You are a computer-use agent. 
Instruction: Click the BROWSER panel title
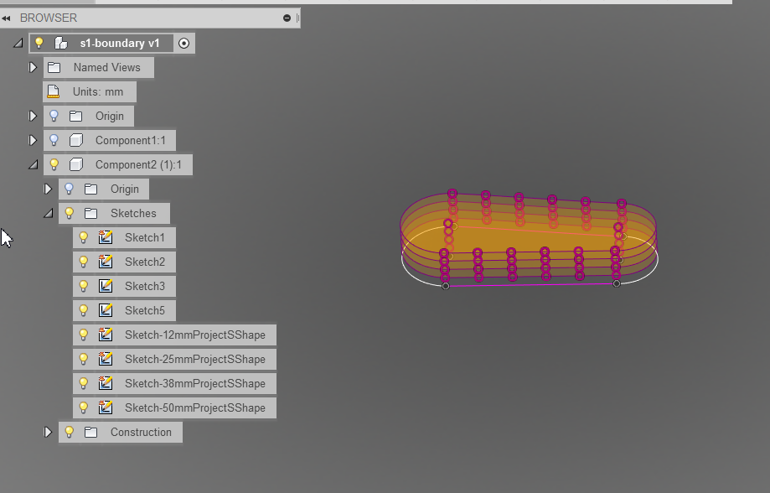pos(50,18)
